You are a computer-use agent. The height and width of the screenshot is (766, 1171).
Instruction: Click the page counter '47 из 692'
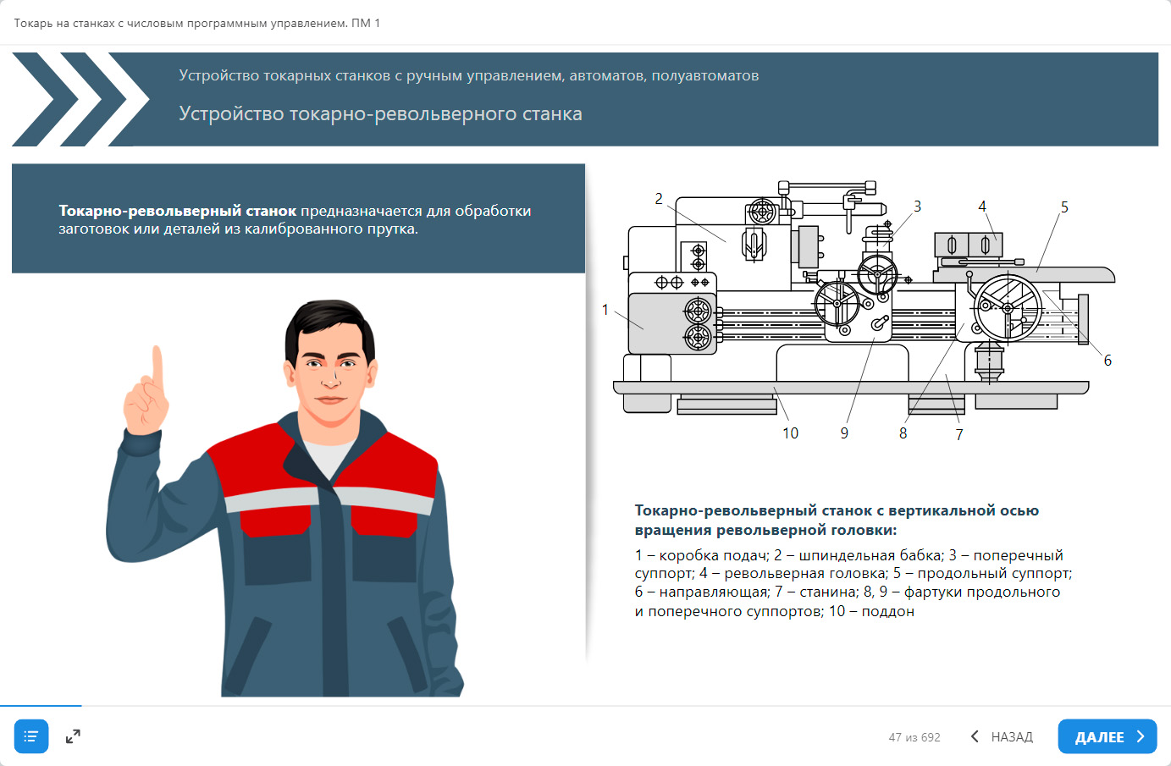coord(914,737)
